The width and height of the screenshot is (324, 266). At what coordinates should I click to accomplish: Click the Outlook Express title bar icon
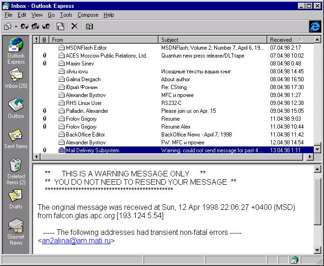(x=6, y=6)
